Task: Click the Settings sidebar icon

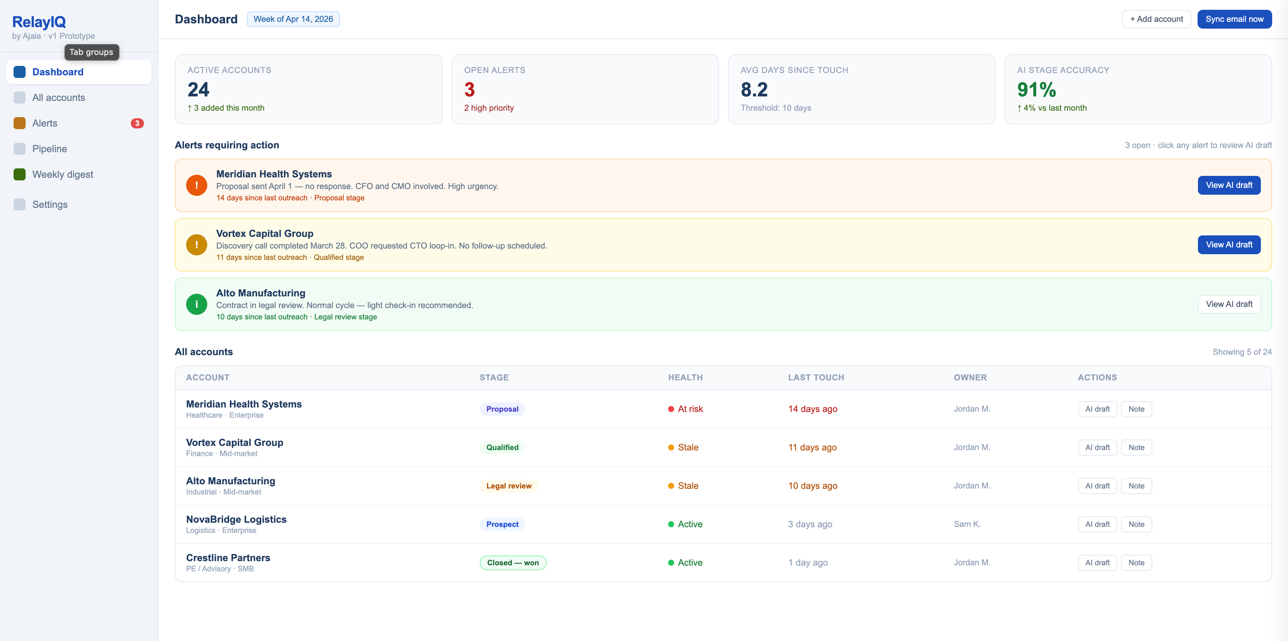Action: point(20,205)
